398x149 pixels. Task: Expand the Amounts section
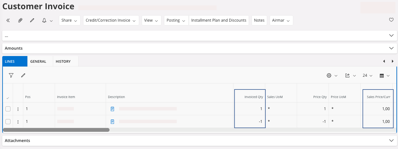pyautogui.click(x=391, y=48)
